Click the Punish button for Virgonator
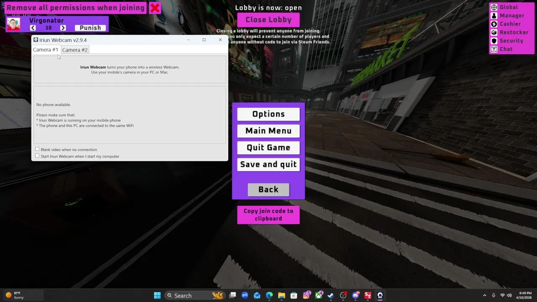Viewport: 537px width, 302px height. (x=90, y=28)
